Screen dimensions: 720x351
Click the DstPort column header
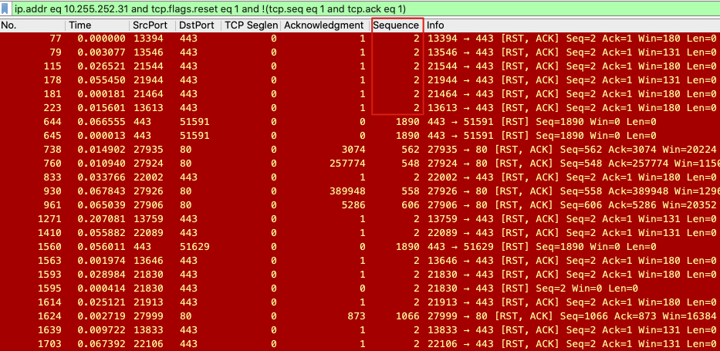click(x=197, y=25)
